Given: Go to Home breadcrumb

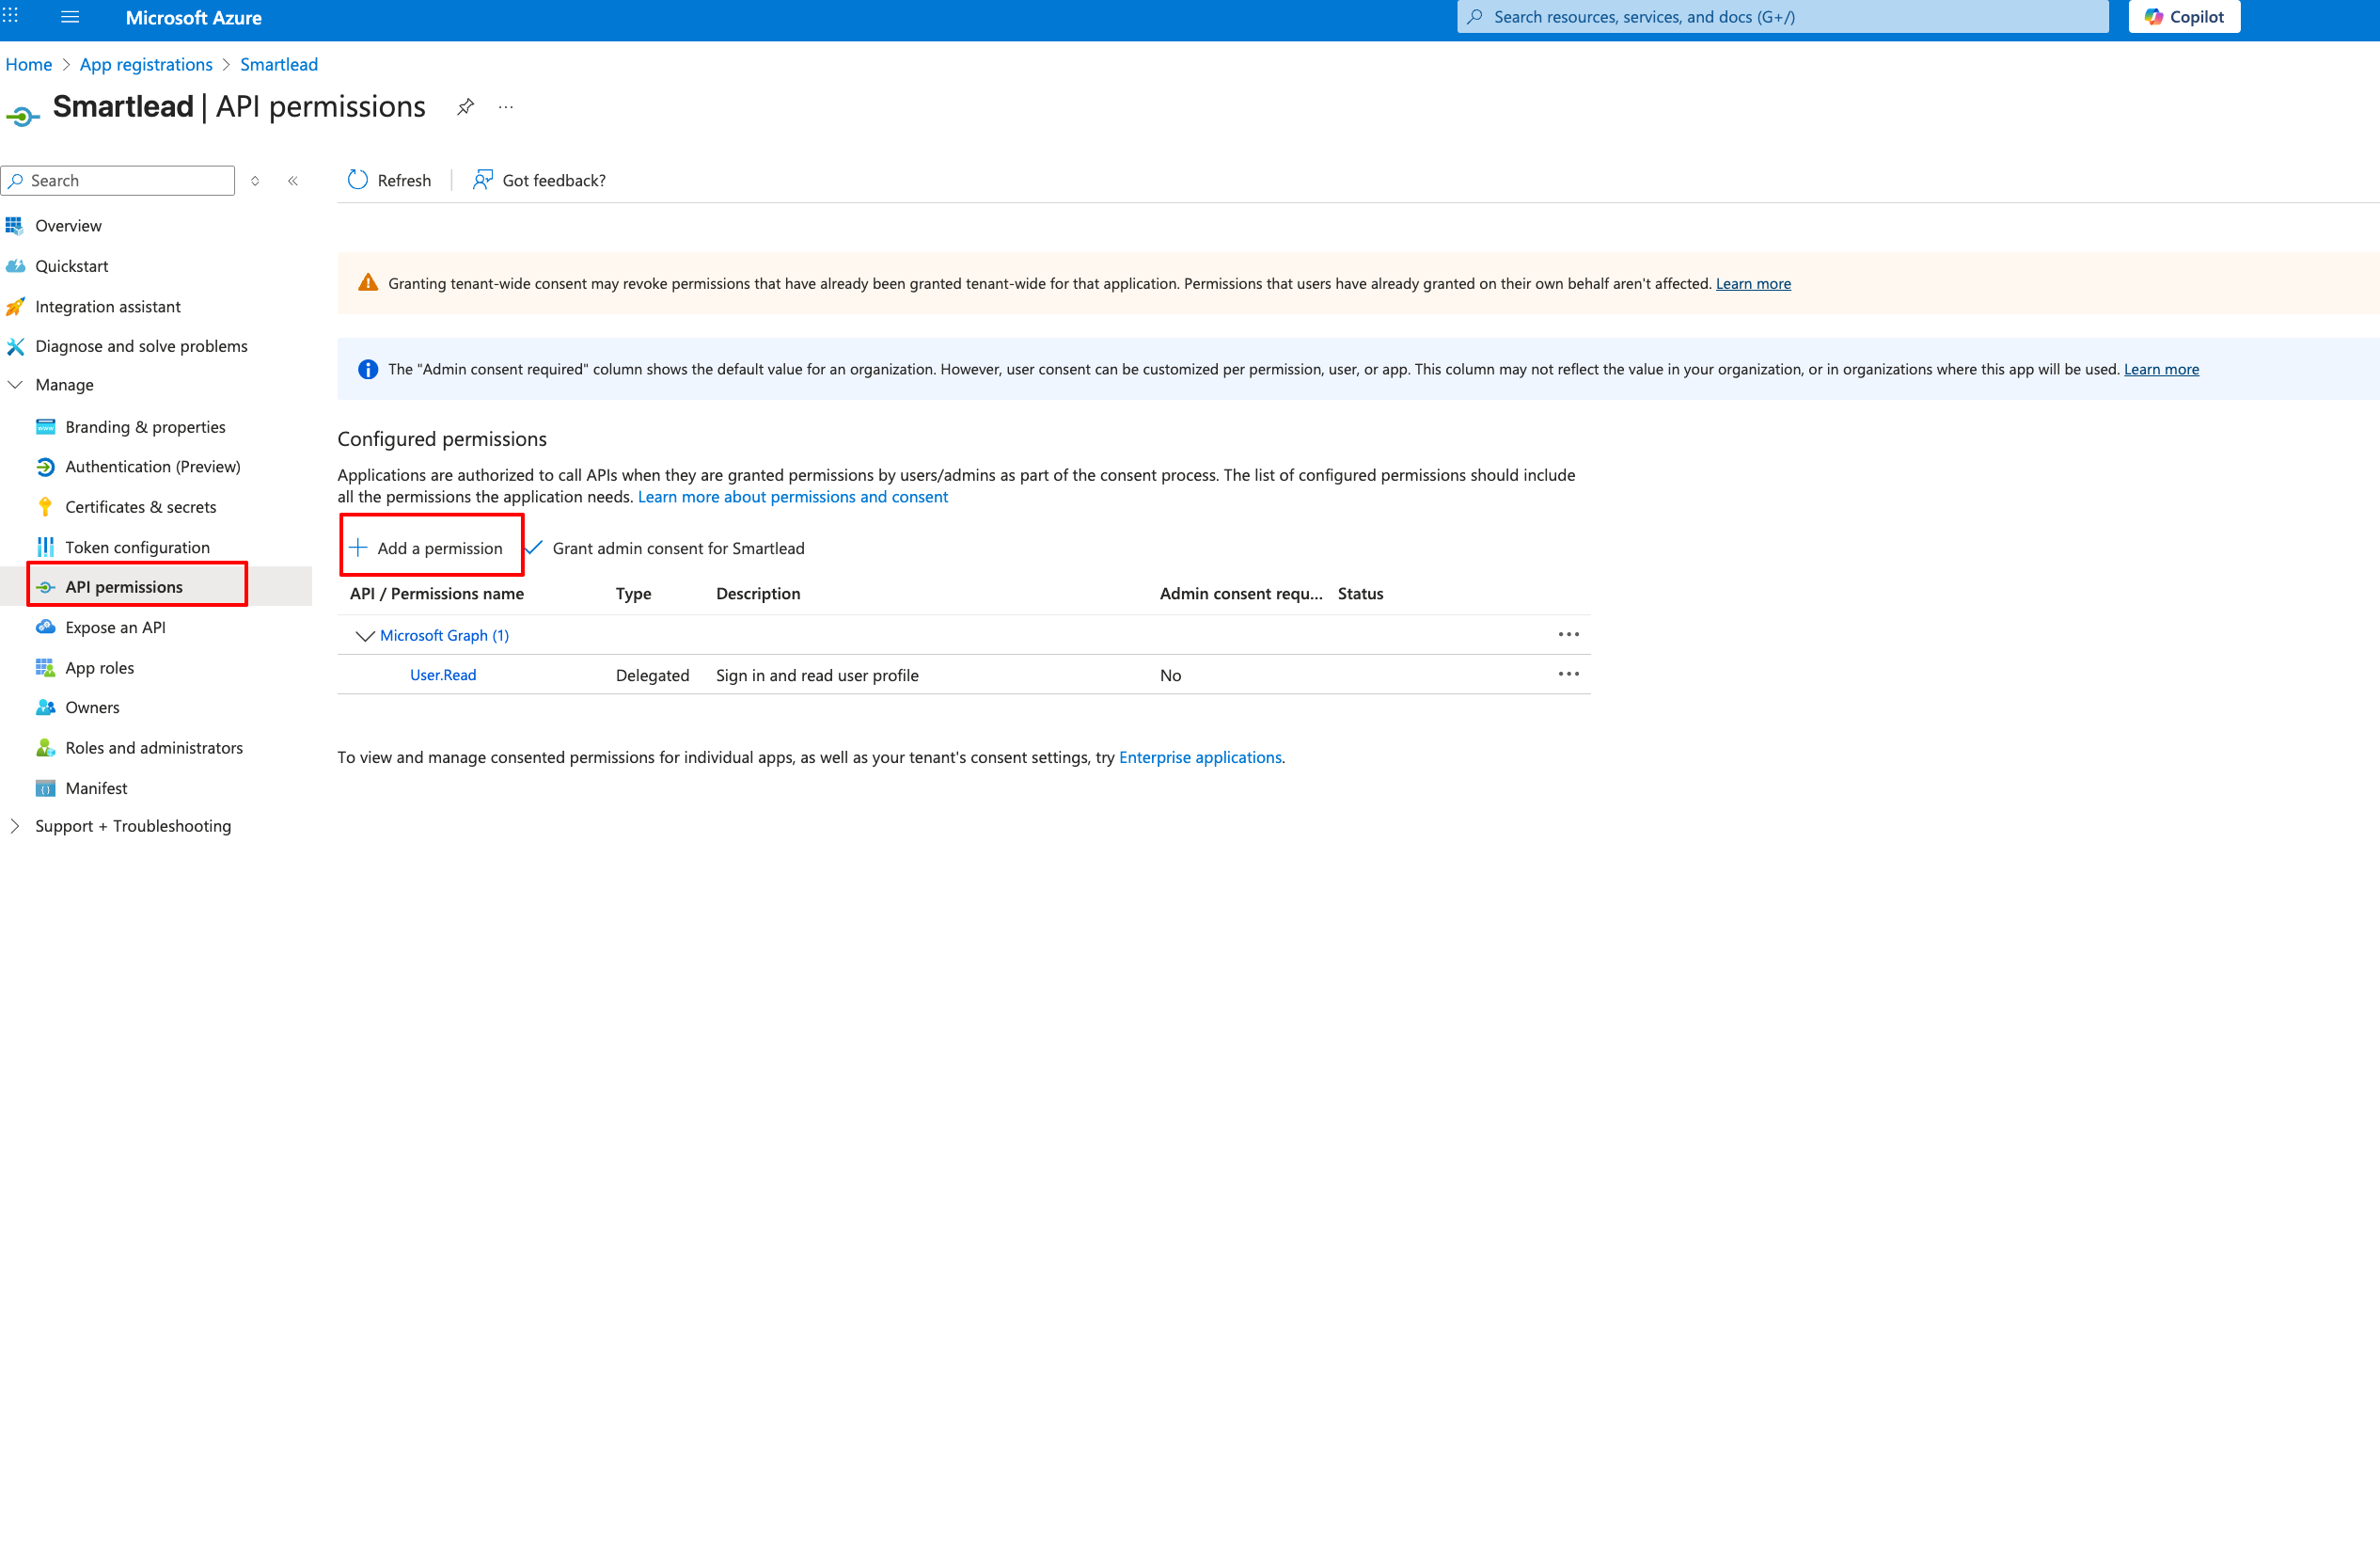Looking at the screenshot, I should [29, 64].
